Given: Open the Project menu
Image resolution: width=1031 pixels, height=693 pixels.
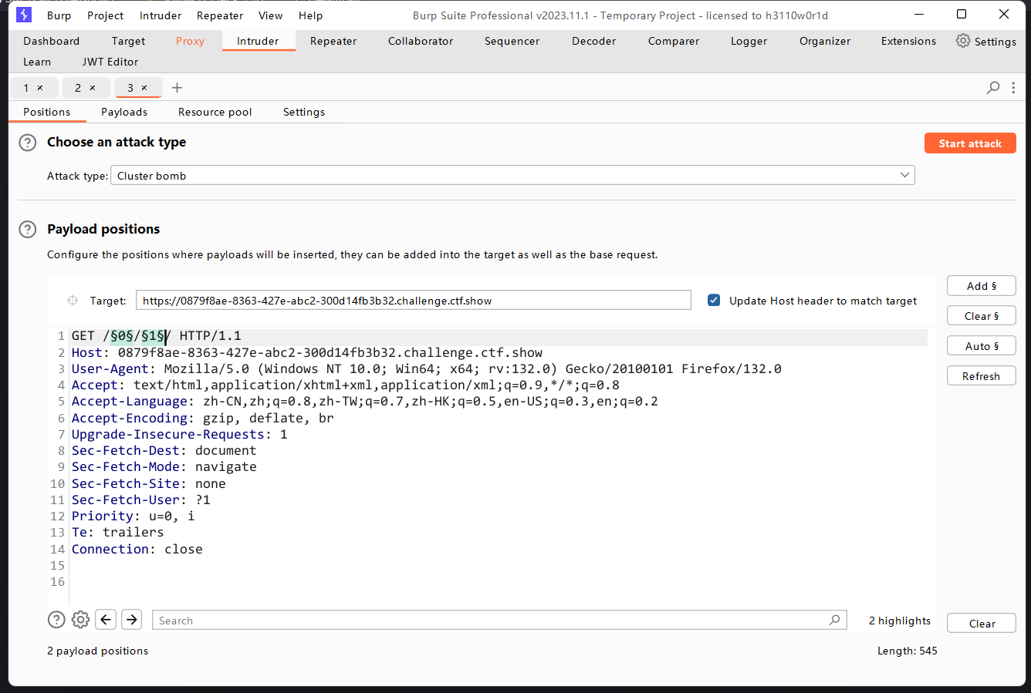Looking at the screenshot, I should click(106, 15).
